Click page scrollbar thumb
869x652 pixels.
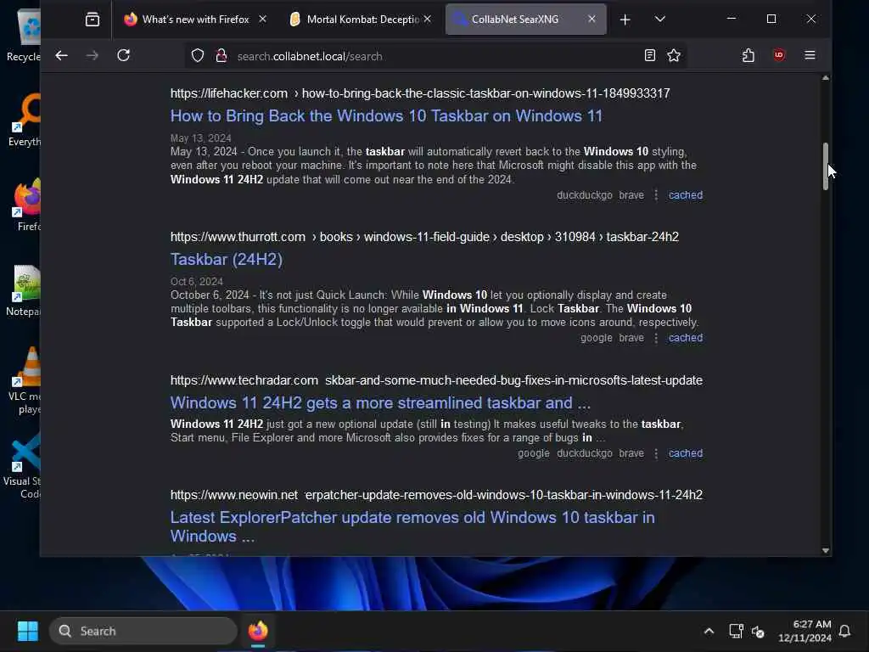pos(825,166)
